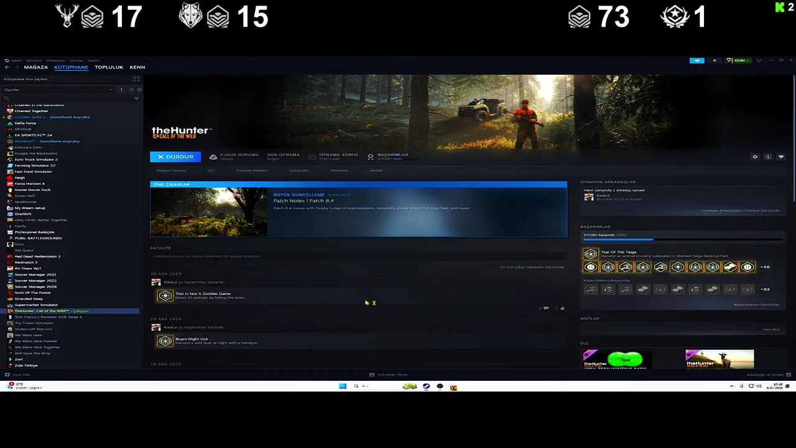Screen dimensions: 796x448
Task: Focus the library search field
Action: [67, 98]
